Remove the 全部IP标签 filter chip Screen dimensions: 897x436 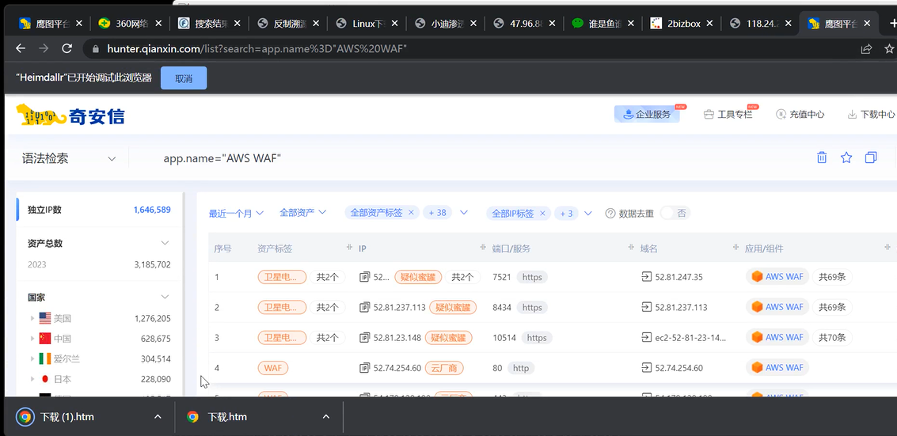click(542, 213)
